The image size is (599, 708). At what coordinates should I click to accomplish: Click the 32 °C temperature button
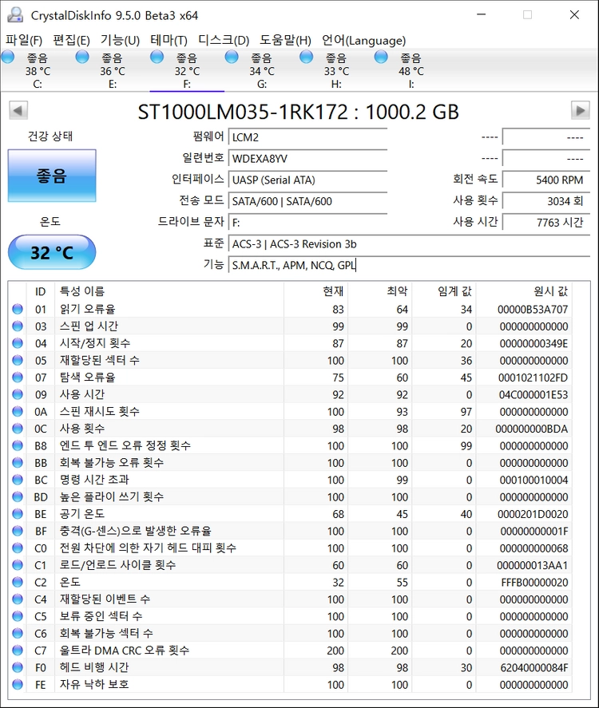[x=52, y=252]
